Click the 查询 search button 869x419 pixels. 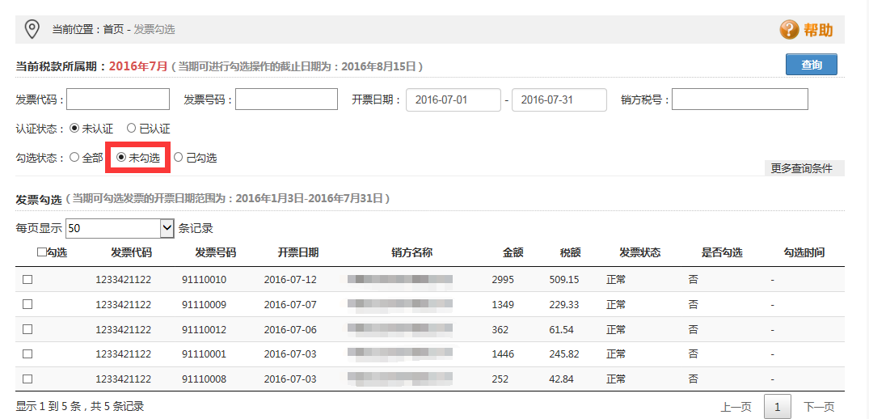[x=811, y=65]
